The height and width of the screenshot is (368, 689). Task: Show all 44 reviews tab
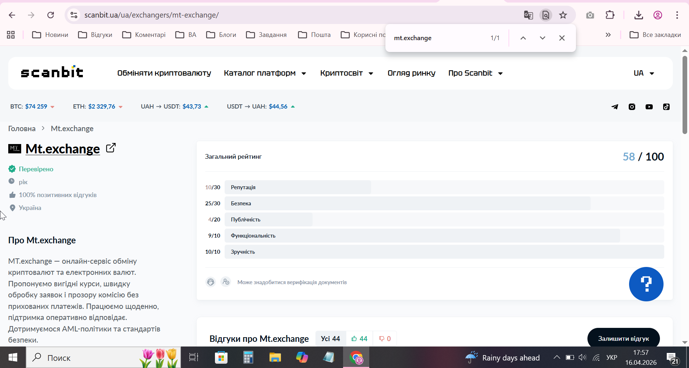click(331, 339)
